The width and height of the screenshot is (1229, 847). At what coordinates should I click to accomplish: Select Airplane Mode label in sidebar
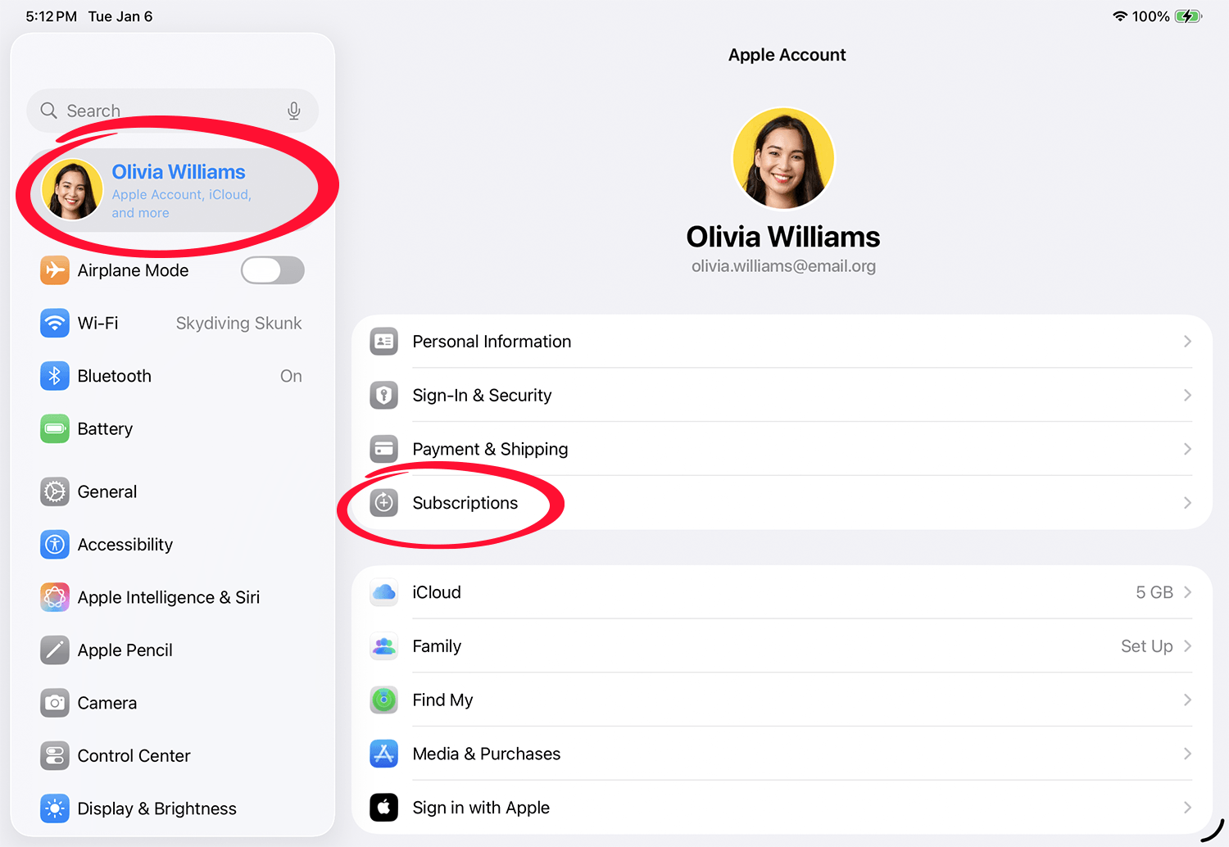pyautogui.click(x=133, y=270)
